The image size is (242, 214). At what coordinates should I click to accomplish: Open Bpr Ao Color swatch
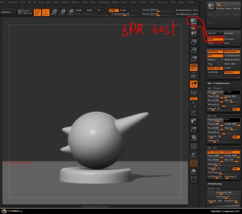[232, 120]
